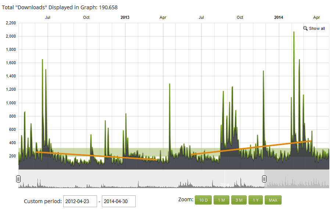The width and height of the screenshot is (336, 209).
Task: Click the left range handle on scrollbar
Action: 18,179
